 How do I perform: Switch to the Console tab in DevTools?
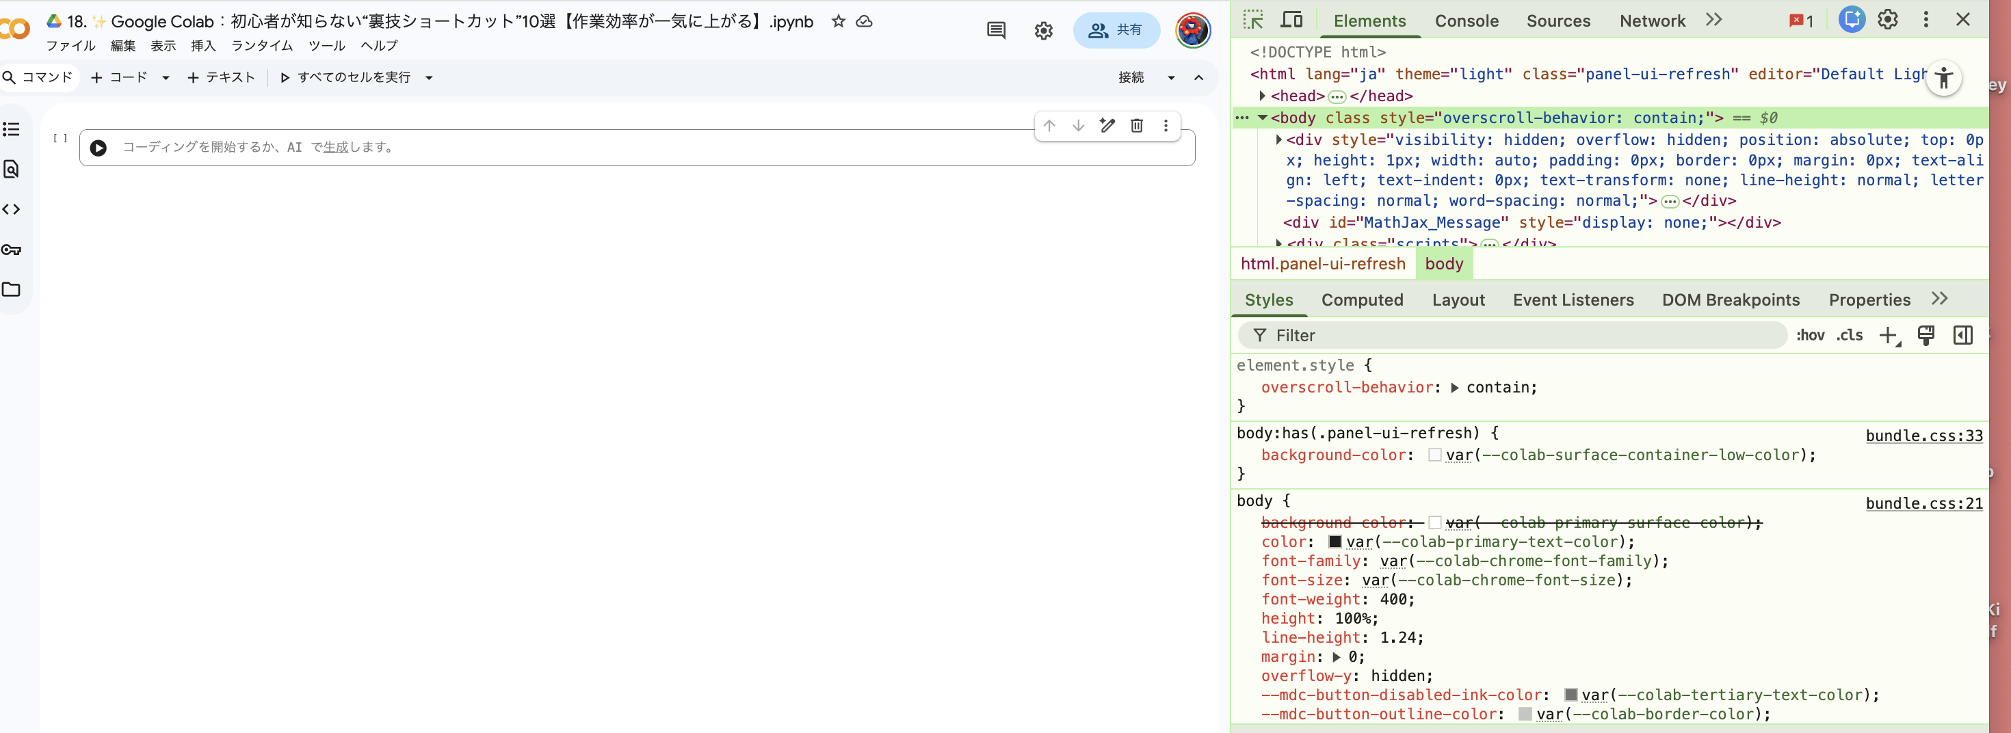pos(1466,21)
